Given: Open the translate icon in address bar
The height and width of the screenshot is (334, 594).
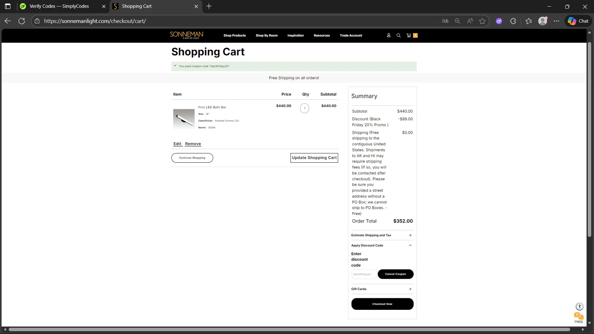Looking at the screenshot, I should pyautogui.click(x=445, y=21).
